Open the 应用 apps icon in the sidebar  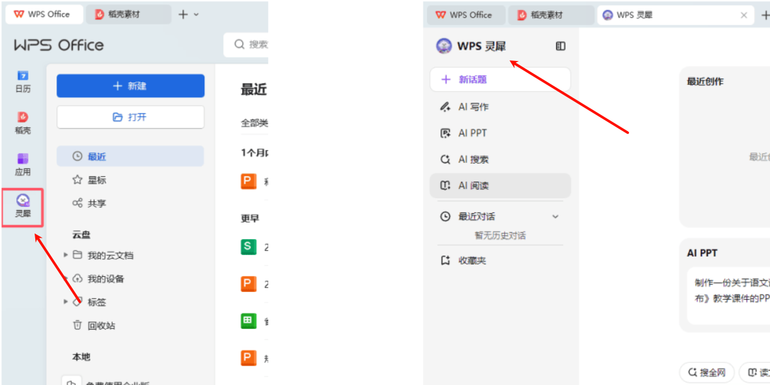coord(23,164)
